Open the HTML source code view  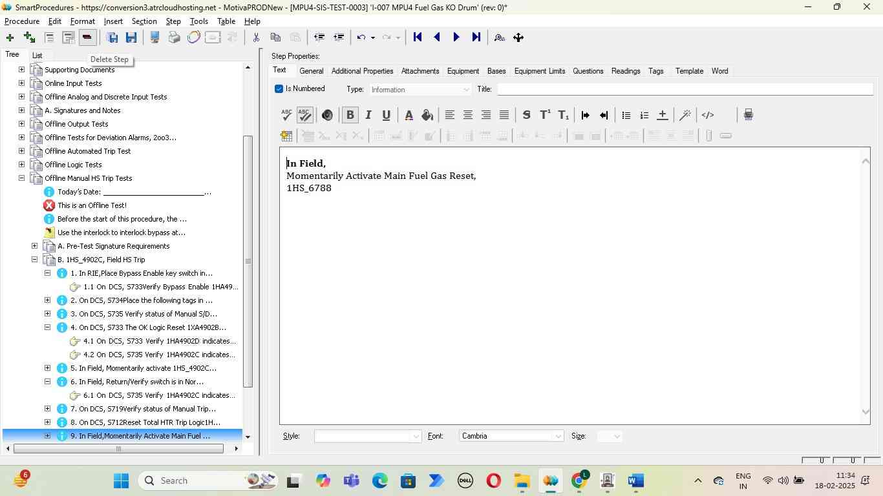point(708,116)
